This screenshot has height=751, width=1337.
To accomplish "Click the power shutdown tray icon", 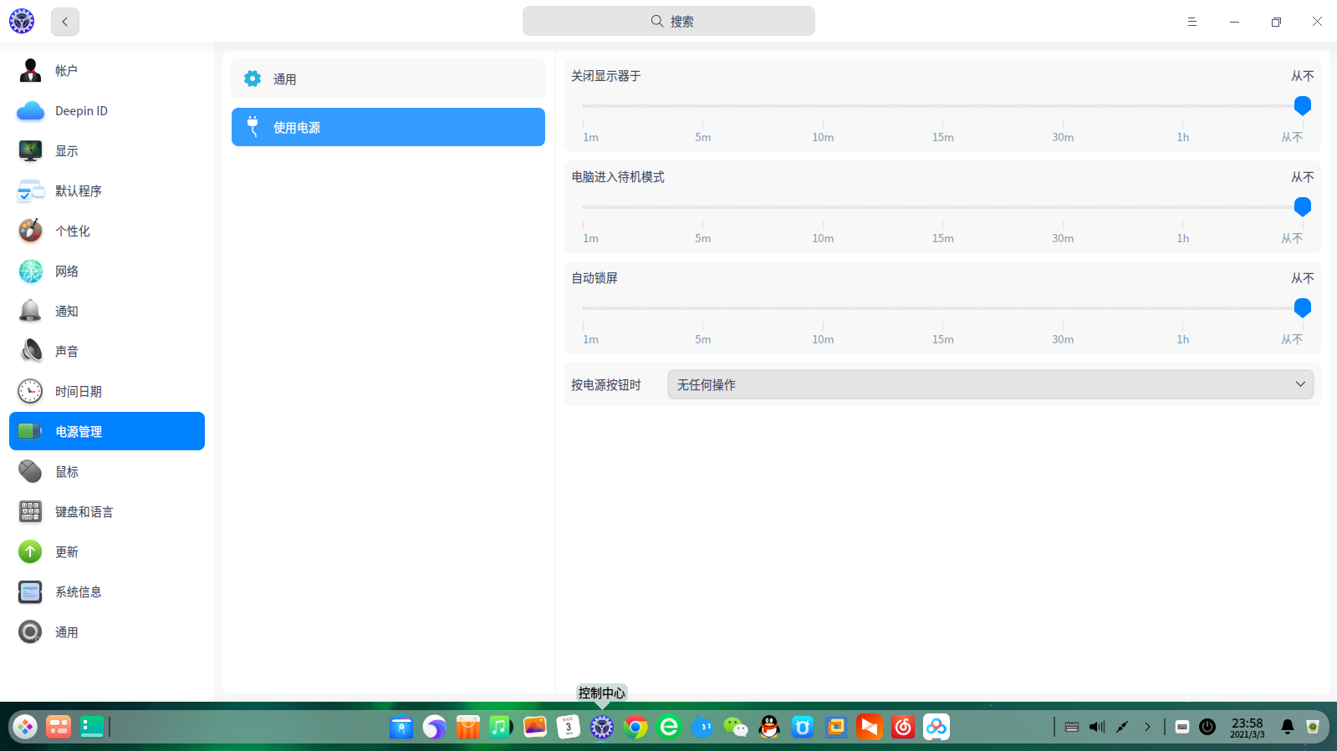I will [x=1207, y=727].
